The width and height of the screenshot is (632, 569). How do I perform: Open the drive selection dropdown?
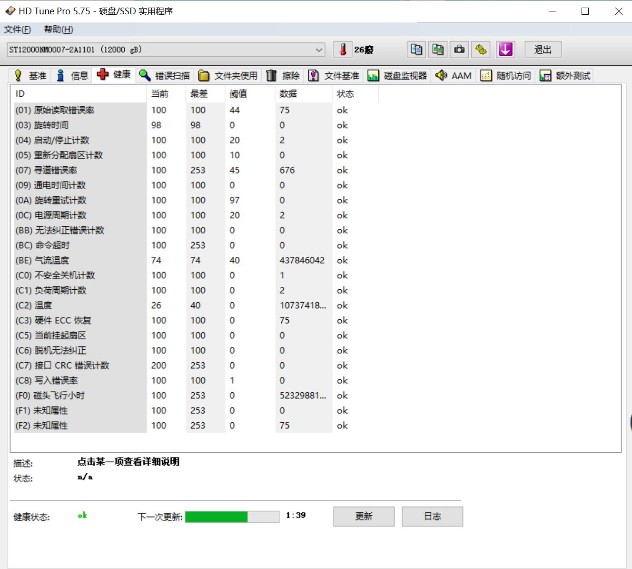pyautogui.click(x=318, y=49)
